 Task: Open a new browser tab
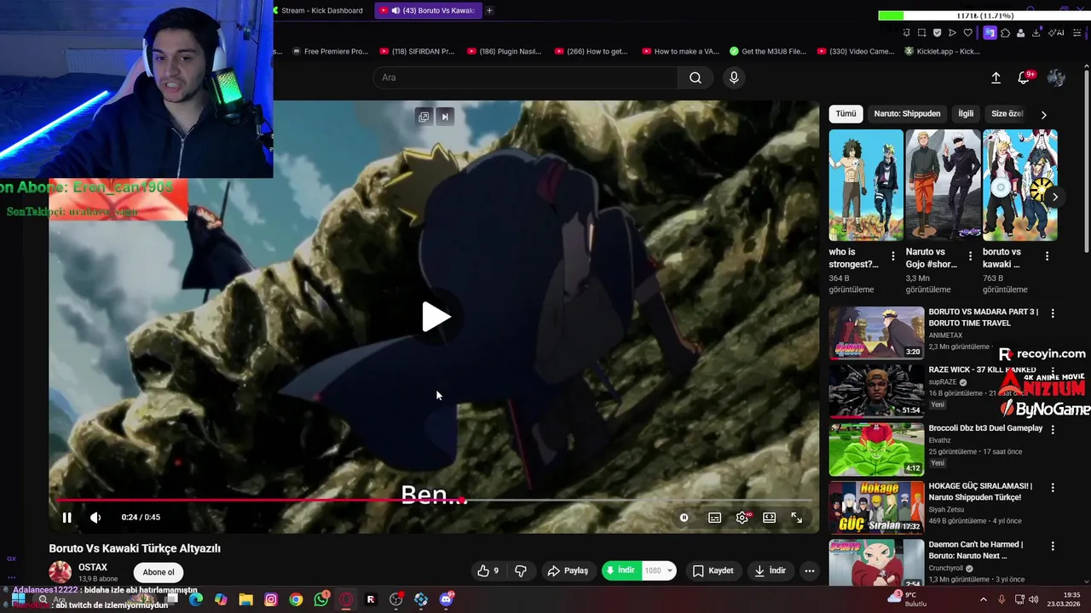click(489, 10)
